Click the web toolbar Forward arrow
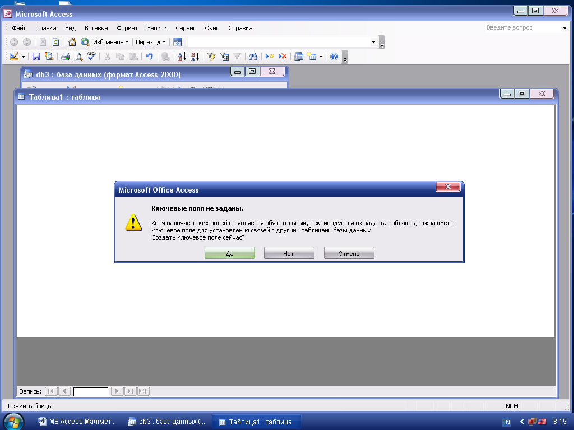574x430 pixels. pyautogui.click(x=27, y=42)
